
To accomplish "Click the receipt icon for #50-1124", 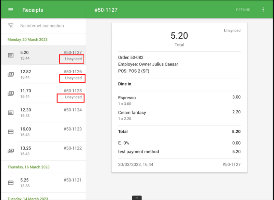I will [x=11, y=113].
